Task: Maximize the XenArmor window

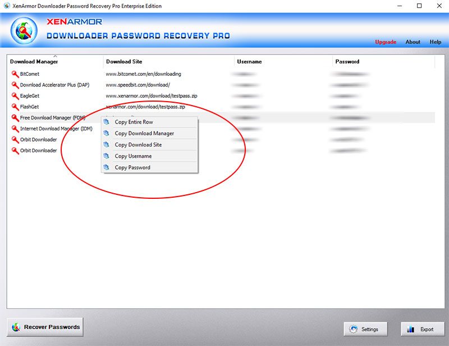Action: 419,6
